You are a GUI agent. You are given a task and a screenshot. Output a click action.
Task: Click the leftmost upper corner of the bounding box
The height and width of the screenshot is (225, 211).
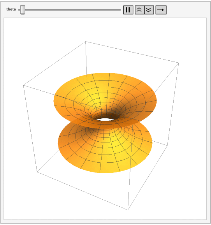click(23, 85)
